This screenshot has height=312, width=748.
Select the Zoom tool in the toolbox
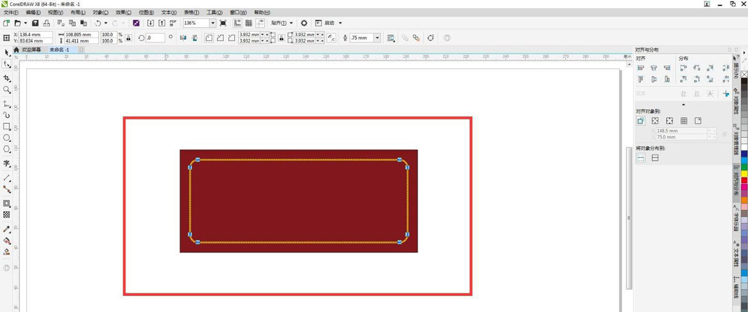pos(7,90)
